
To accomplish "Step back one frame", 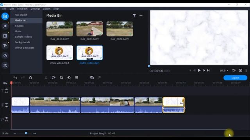I will 195,70.
